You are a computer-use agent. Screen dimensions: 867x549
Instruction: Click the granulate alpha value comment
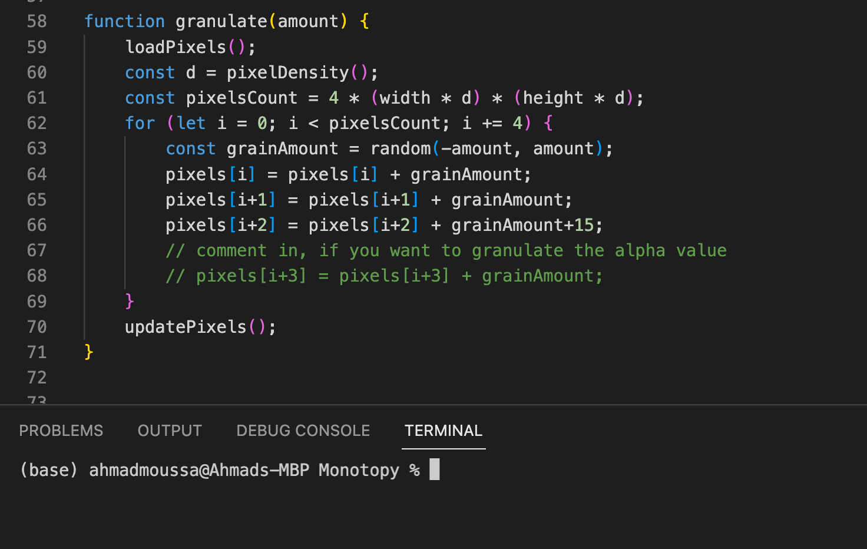445,251
